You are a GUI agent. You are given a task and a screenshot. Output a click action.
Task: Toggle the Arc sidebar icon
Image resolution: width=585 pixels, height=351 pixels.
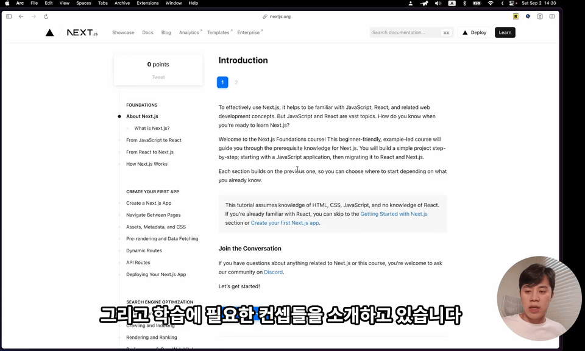pos(9,16)
